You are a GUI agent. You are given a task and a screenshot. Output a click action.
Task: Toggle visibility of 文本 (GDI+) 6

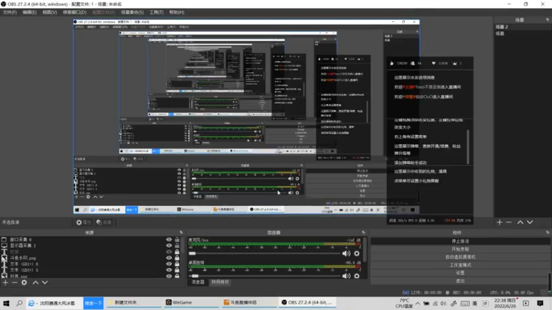(169, 264)
